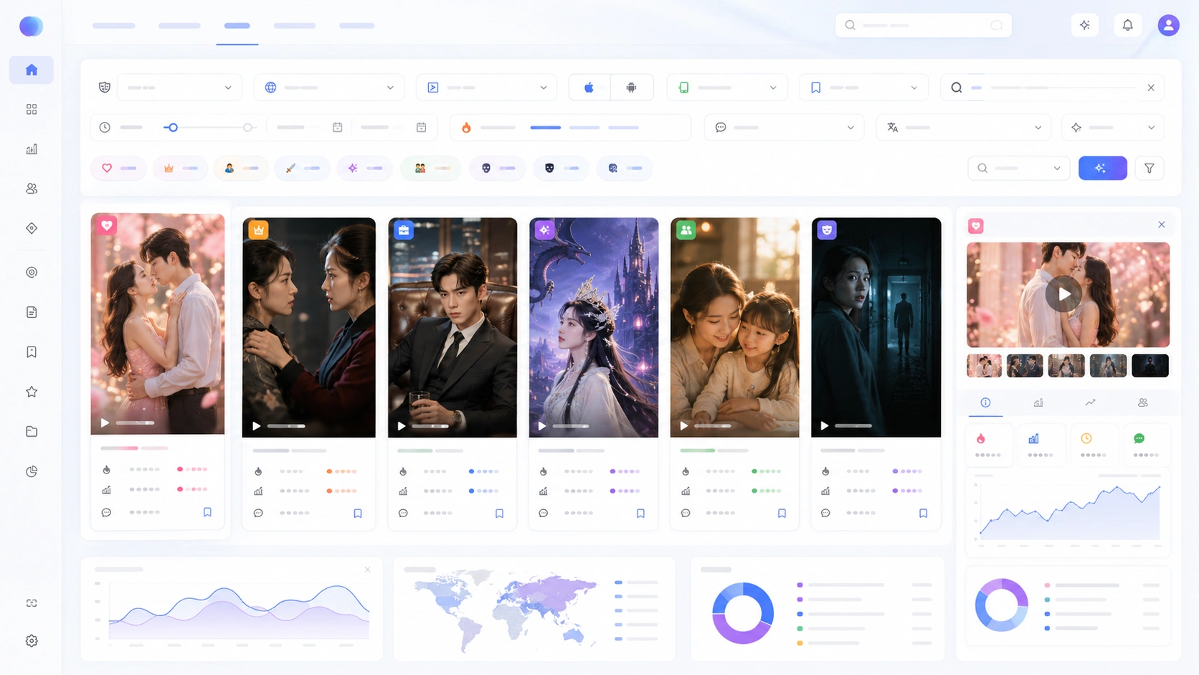This screenshot has width=1199, height=675.
Task: Expand the sparkle dropdown in filter row
Action: tap(1113, 128)
